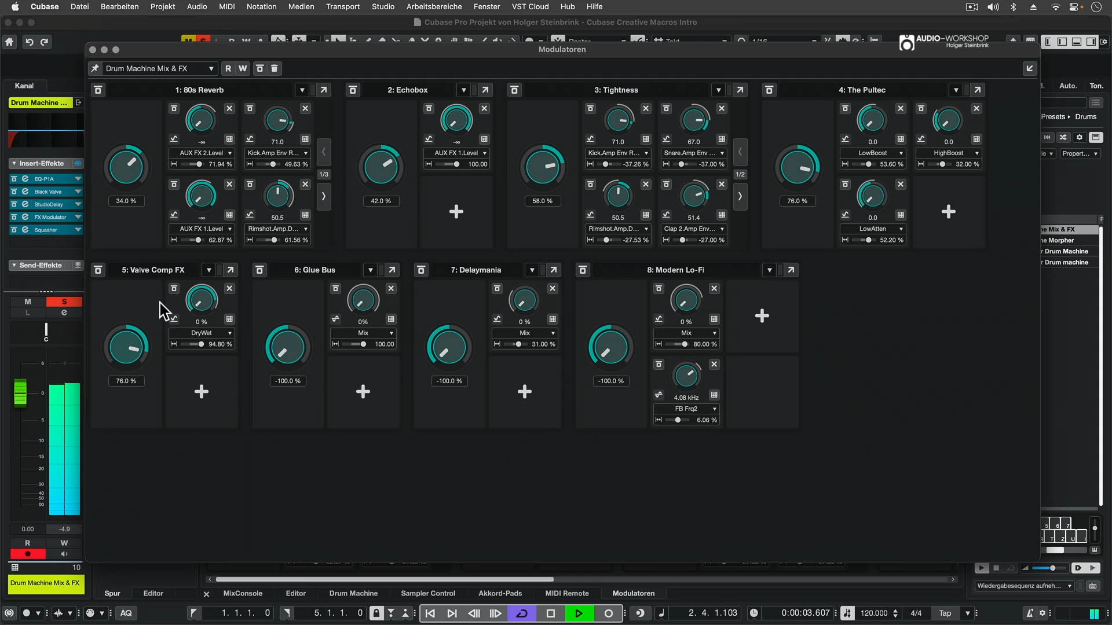Open the curve editor for Snare.Amp Env target
The image size is (1112, 625).
666,139
